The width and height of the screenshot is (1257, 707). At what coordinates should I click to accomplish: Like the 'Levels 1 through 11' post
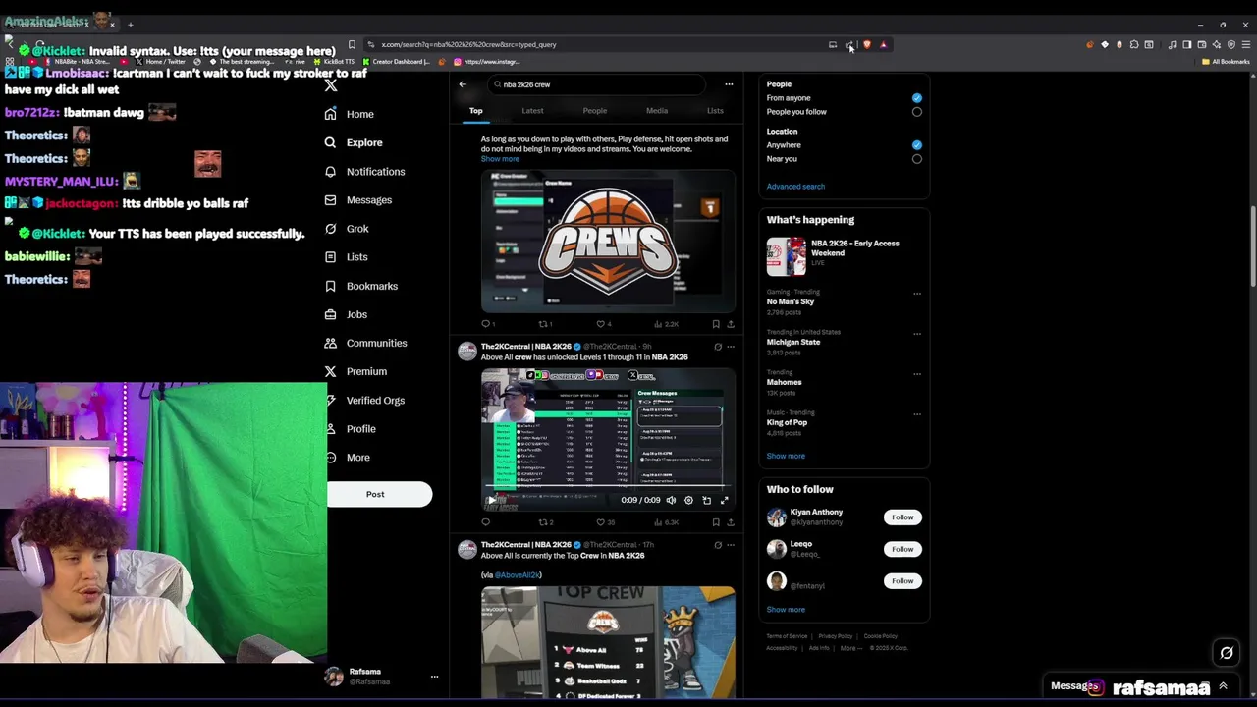point(601,522)
